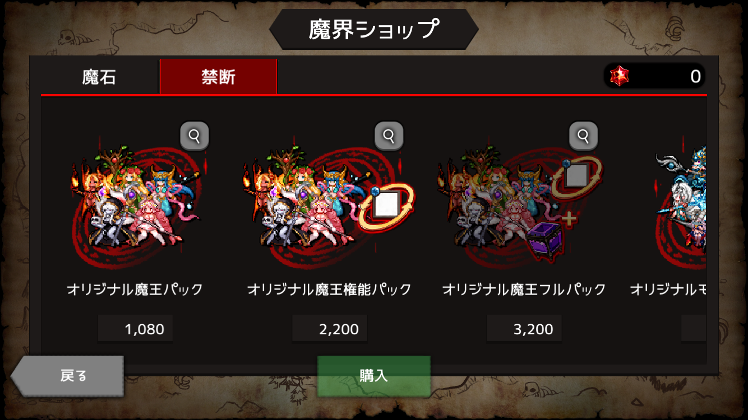
Task: Open the magnifier preview for オリジナル魔王フルパック
Action: (x=584, y=136)
